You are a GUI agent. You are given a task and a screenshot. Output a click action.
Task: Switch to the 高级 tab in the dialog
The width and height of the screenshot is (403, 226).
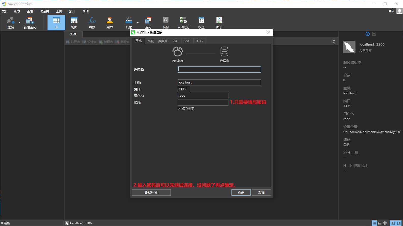(151, 41)
